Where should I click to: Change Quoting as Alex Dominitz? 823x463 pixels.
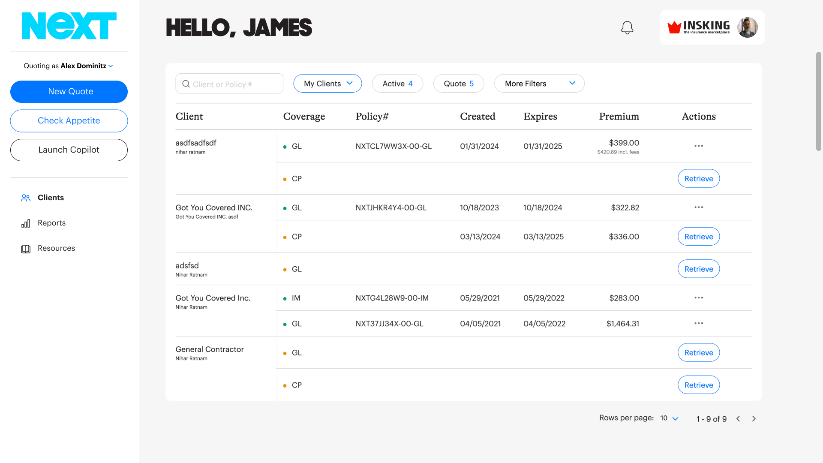click(69, 66)
